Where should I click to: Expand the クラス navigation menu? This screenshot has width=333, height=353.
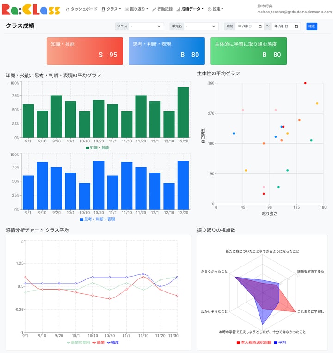tap(111, 9)
